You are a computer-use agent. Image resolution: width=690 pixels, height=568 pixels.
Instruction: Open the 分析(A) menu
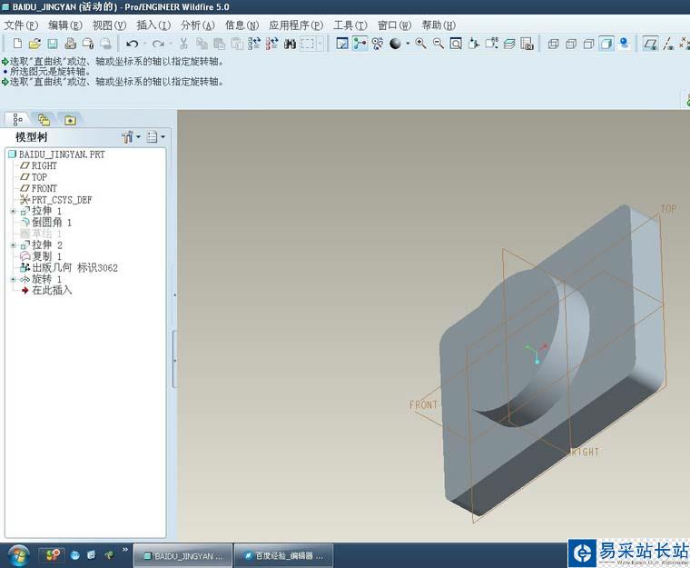(197, 25)
